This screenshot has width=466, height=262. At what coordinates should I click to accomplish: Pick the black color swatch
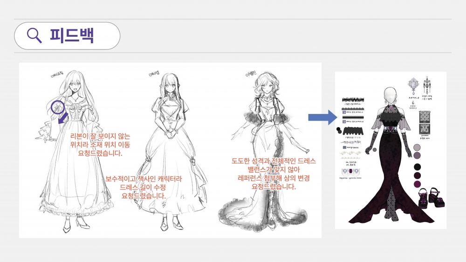click(x=417, y=166)
